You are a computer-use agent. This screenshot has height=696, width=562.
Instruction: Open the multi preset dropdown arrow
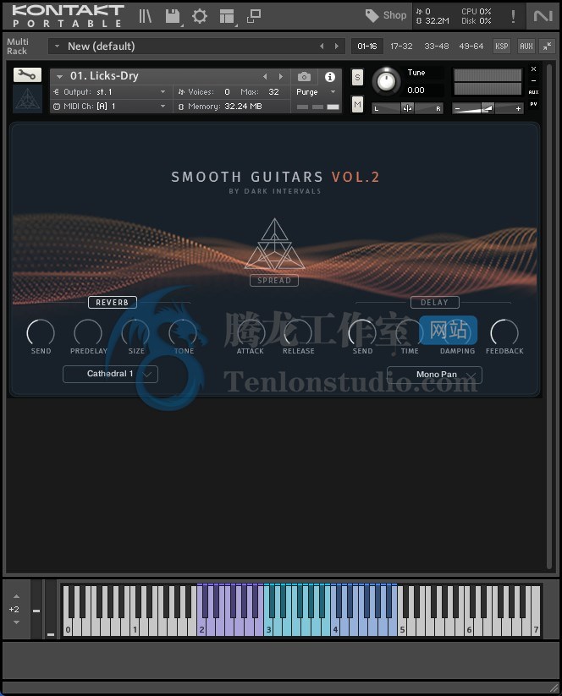(x=57, y=47)
